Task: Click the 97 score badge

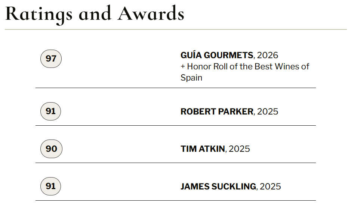Action: (x=51, y=59)
